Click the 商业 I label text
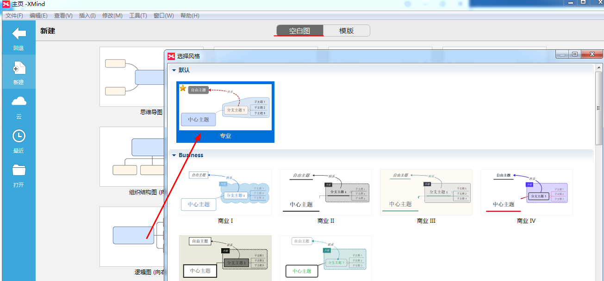This screenshot has width=604, height=281. pyautogui.click(x=225, y=221)
